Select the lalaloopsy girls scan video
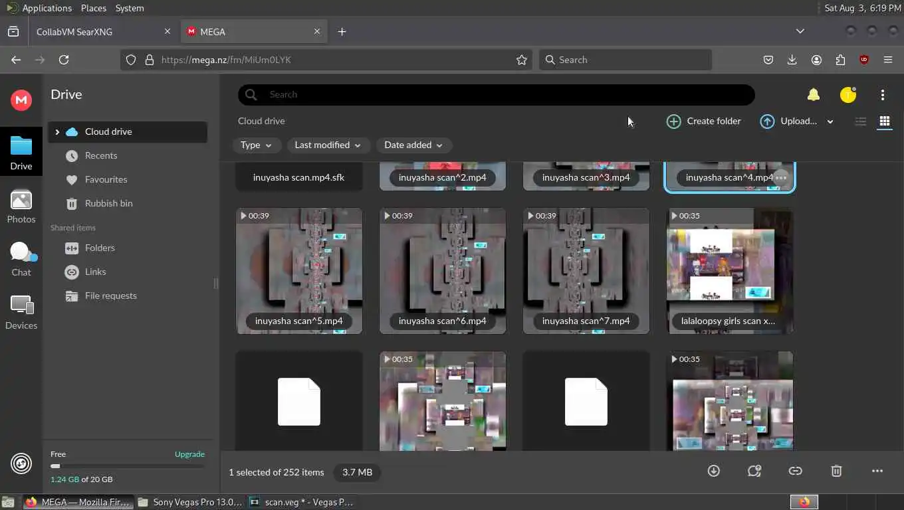The height and width of the screenshot is (510, 904). point(730,271)
